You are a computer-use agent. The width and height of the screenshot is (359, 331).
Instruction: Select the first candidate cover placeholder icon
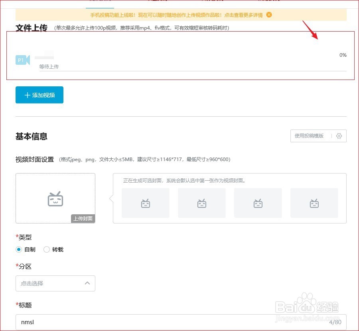point(145,203)
